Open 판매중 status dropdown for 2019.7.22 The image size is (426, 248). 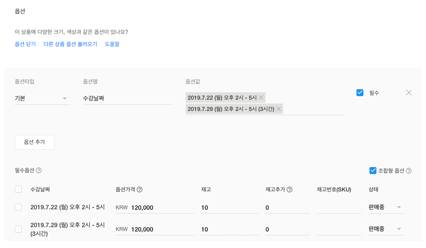(385, 208)
